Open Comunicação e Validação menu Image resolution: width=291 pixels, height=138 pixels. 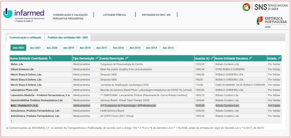70,15
